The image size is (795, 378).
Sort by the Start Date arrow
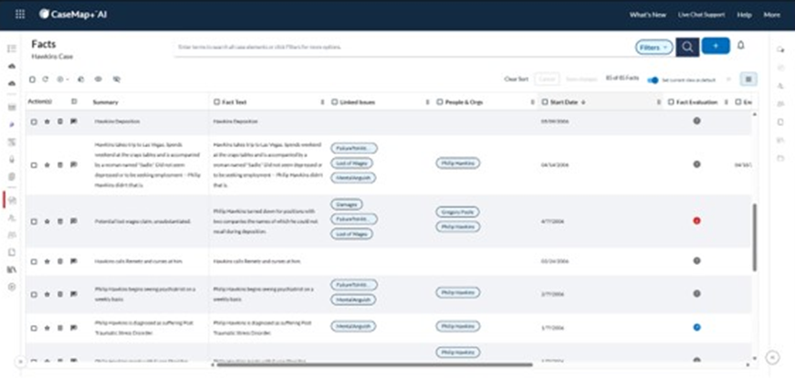click(583, 102)
